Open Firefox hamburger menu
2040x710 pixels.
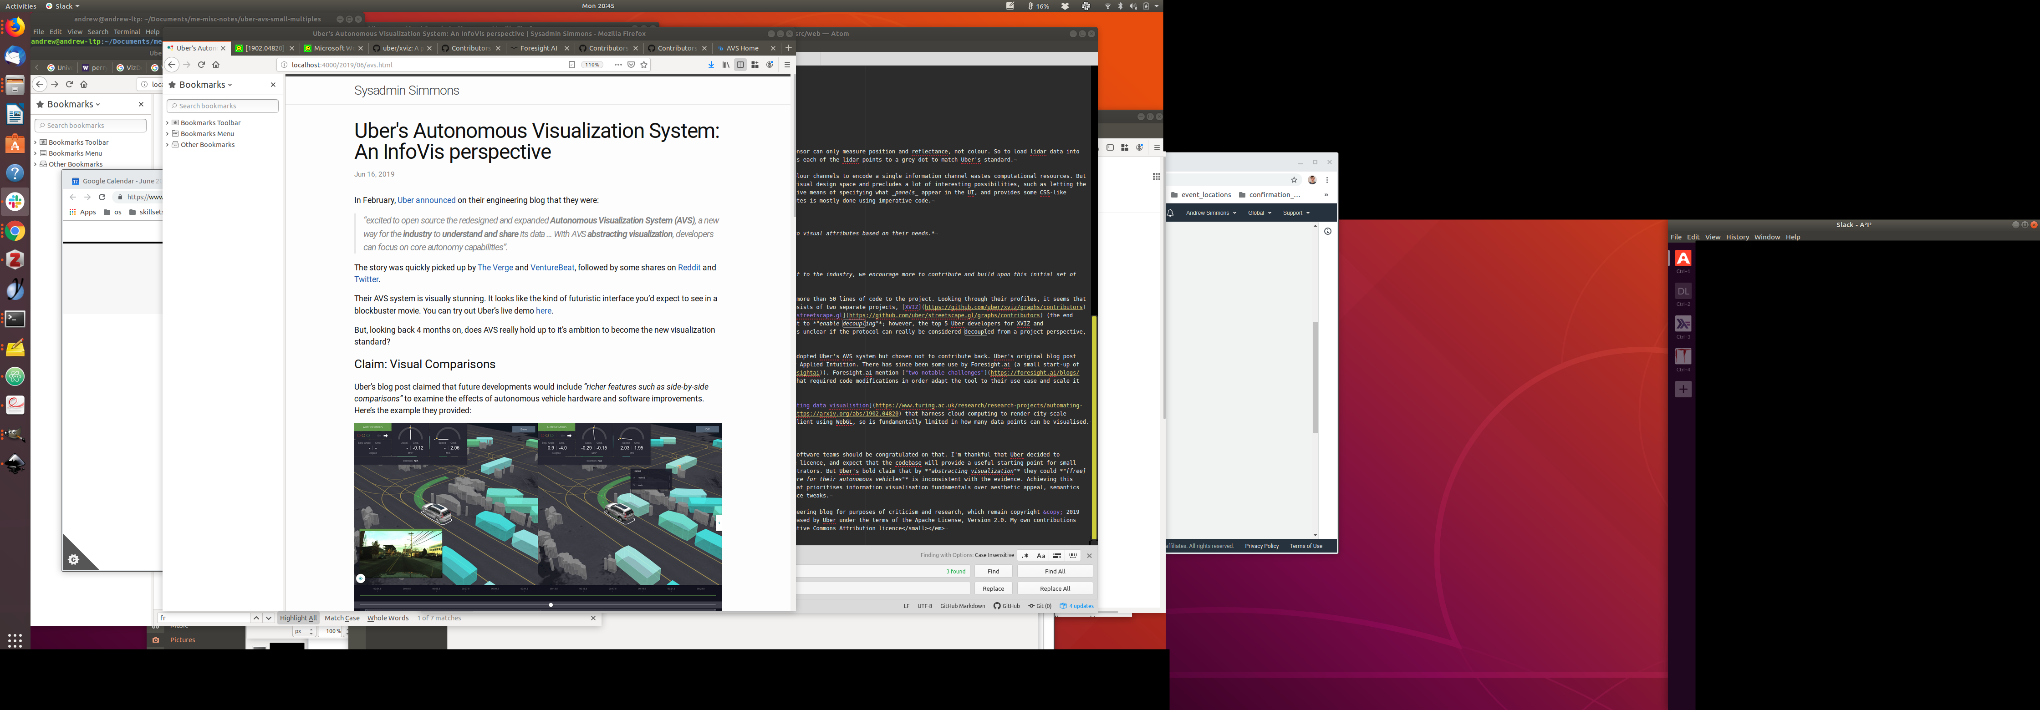coord(786,65)
